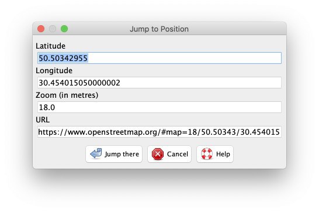Focus the Longitude input field
This screenshot has height=212, width=319.
[x=159, y=83]
